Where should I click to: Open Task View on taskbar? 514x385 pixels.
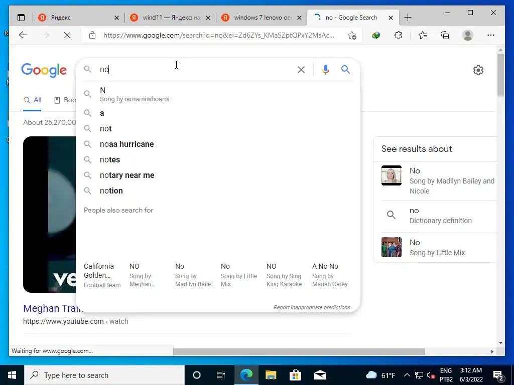[x=221, y=375]
